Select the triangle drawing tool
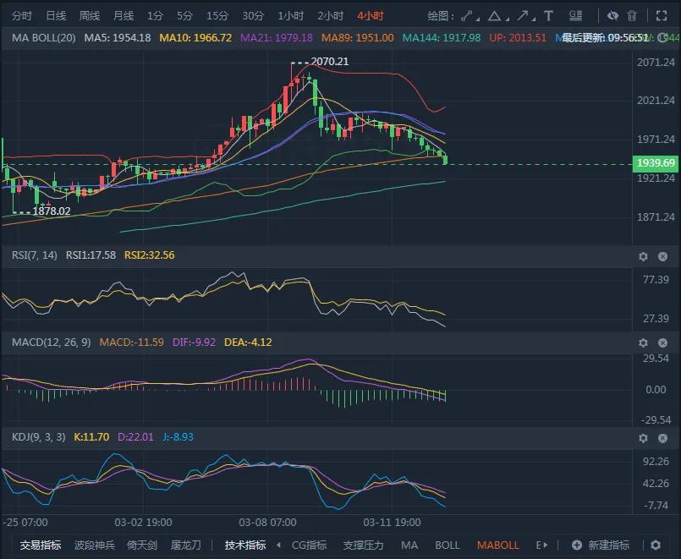The width and height of the screenshot is (681, 559). point(496,14)
